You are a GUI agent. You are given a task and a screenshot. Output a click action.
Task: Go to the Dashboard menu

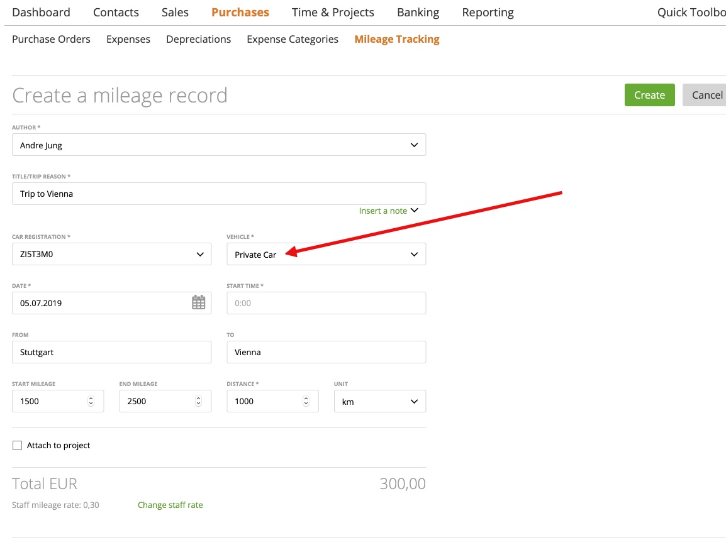[x=42, y=13]
